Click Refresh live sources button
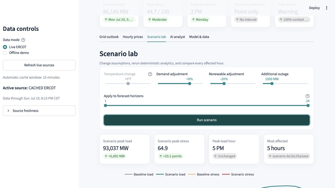The height and width of the screenshot is (188, 335). [x=39, y=65]
